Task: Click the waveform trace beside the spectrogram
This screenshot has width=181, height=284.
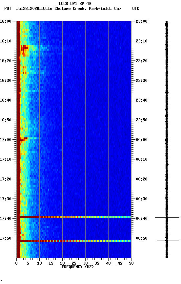Action: [x=167, y=139]
